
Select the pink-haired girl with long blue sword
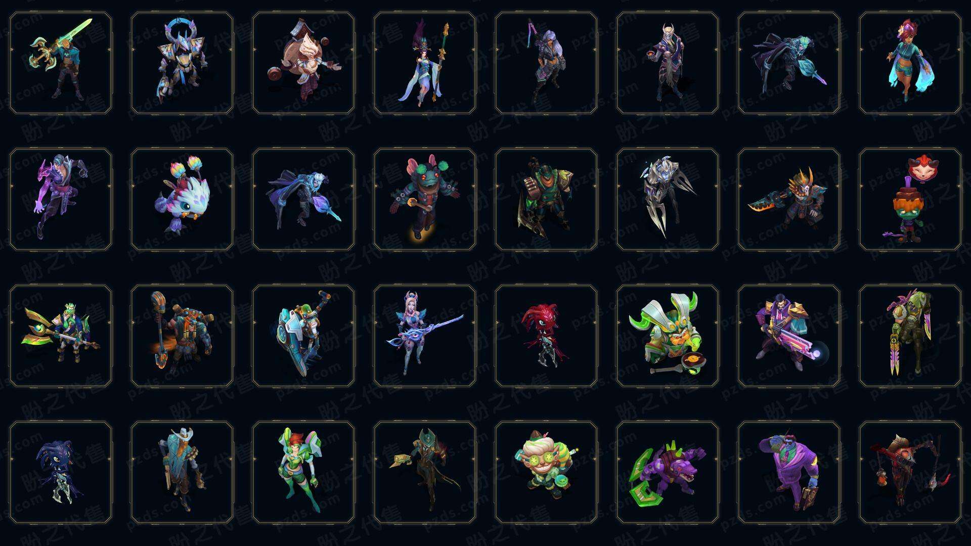(x=425, y=336)
